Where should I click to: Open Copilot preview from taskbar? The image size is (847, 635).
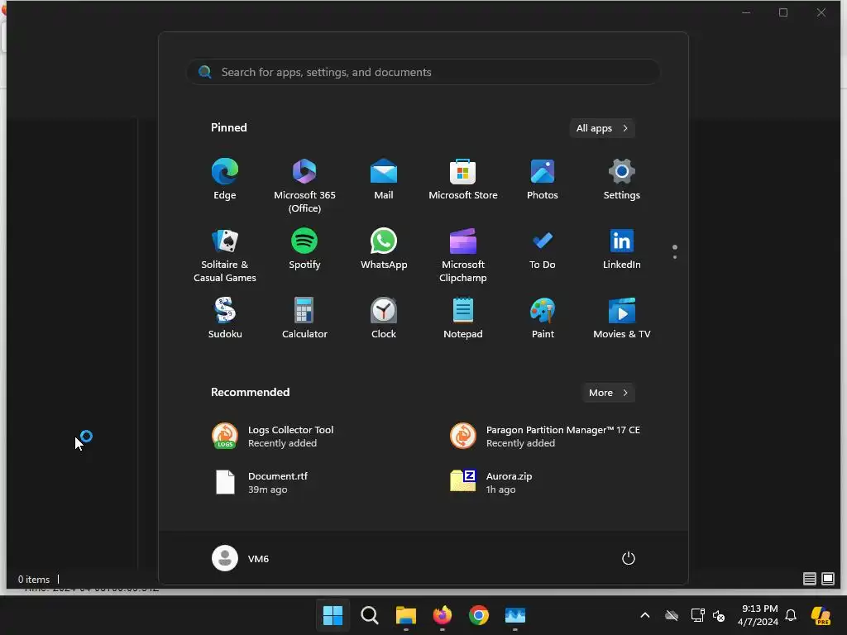[821, 615]
